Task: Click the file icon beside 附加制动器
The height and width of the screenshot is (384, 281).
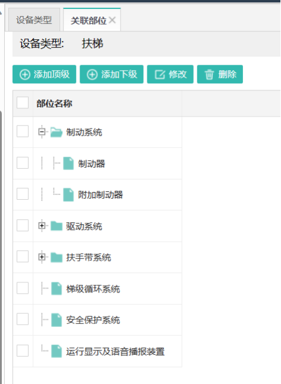Action: tap(68, 195)
